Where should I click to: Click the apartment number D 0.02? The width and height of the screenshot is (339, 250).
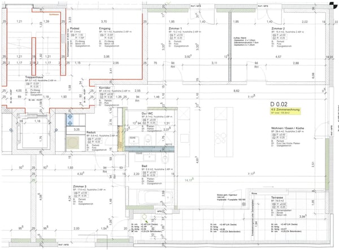279,104
